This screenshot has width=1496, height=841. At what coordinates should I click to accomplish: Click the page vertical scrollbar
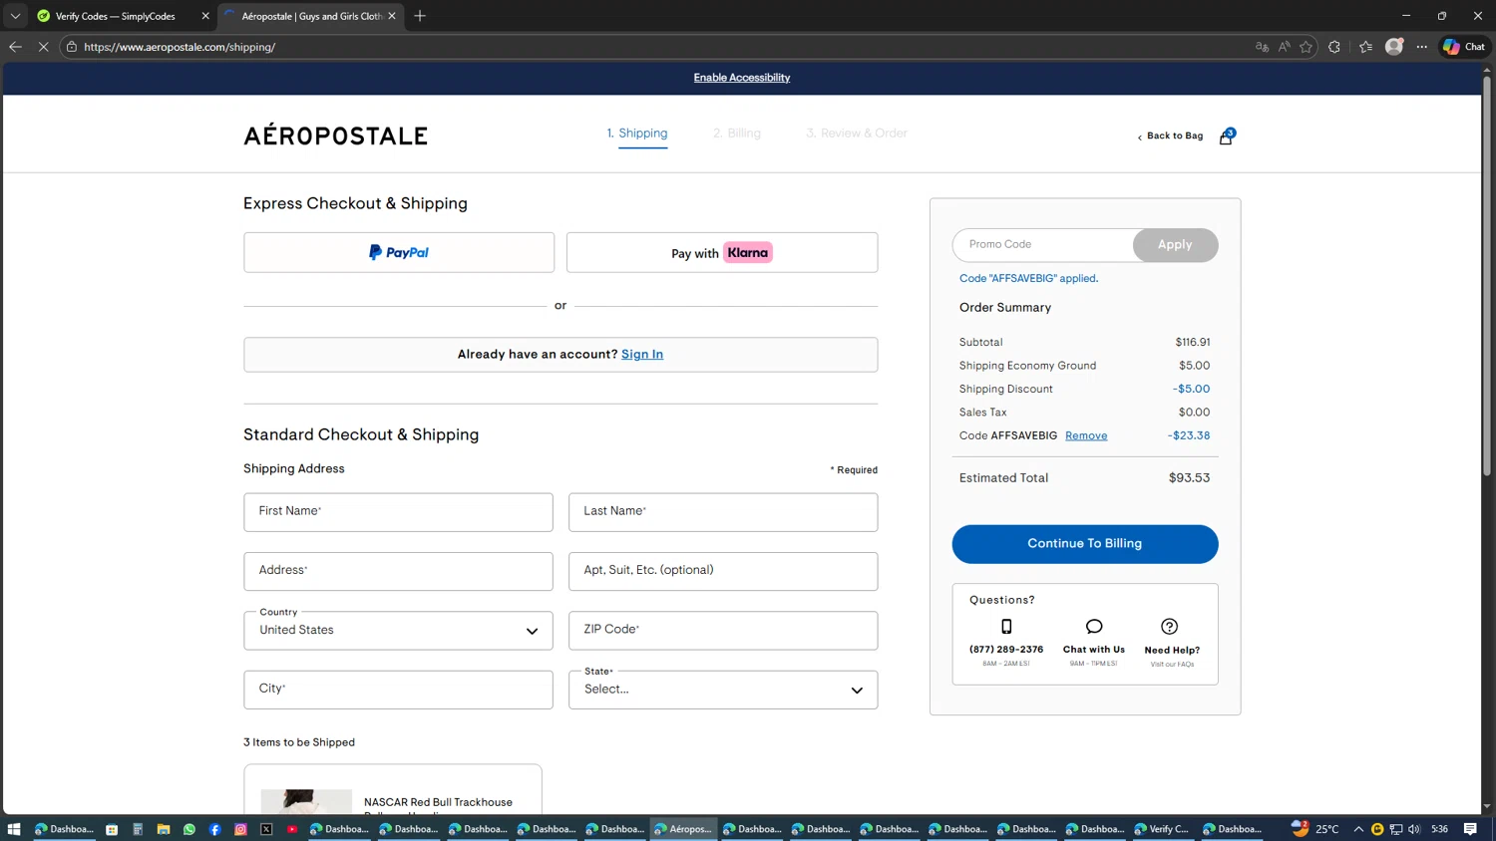[1487, 275]
